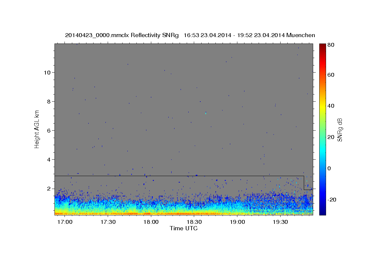387x258 pixels.
Task: Click the 'SNRg dB' colorbar label
Action: point(339,130)
